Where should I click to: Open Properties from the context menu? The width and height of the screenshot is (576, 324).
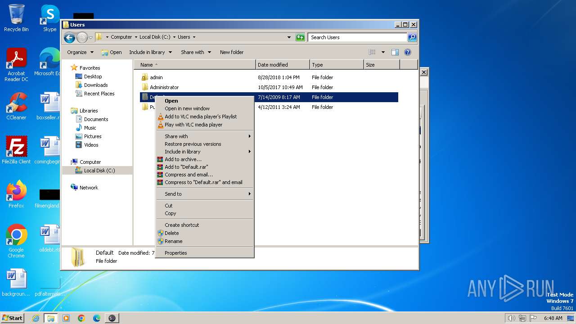click(205, 253)
